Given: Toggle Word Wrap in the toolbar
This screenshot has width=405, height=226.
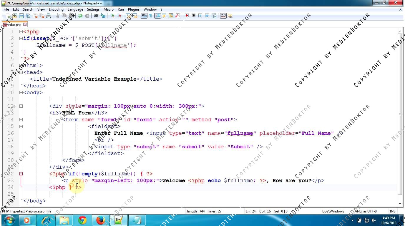Looking at the screenshot, I should coord(144,16).
